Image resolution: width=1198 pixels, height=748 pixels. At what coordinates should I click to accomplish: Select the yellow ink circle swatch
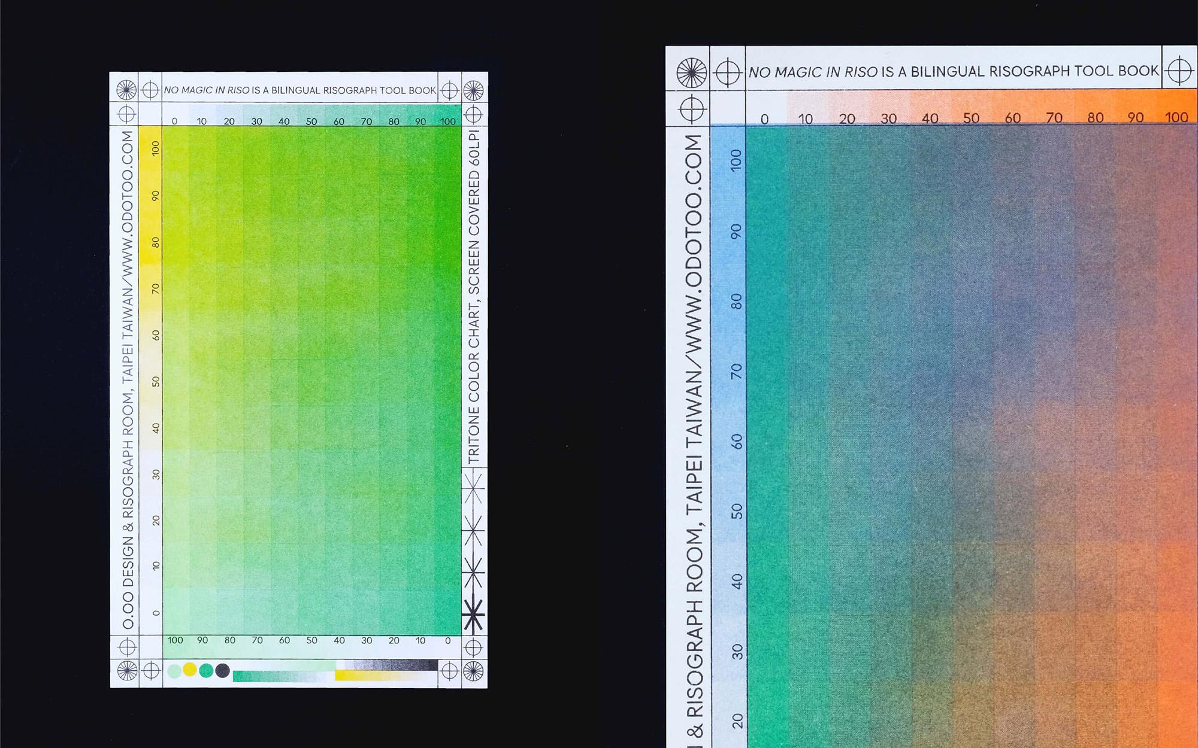pos(190,669)
